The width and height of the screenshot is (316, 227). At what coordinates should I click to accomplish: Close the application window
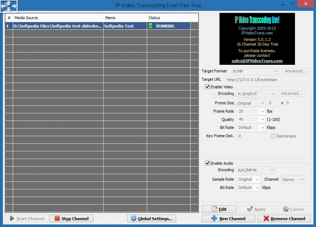click(306, 4)
